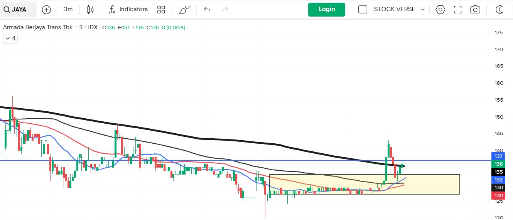Image resolution: width=513 pixels, height=220 pixels.
Task: Click the O136 open value in legend
Action: pyautogui.click(x=109, y=27)
